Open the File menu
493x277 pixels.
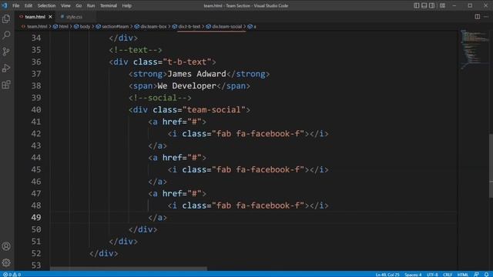(15, 5)
